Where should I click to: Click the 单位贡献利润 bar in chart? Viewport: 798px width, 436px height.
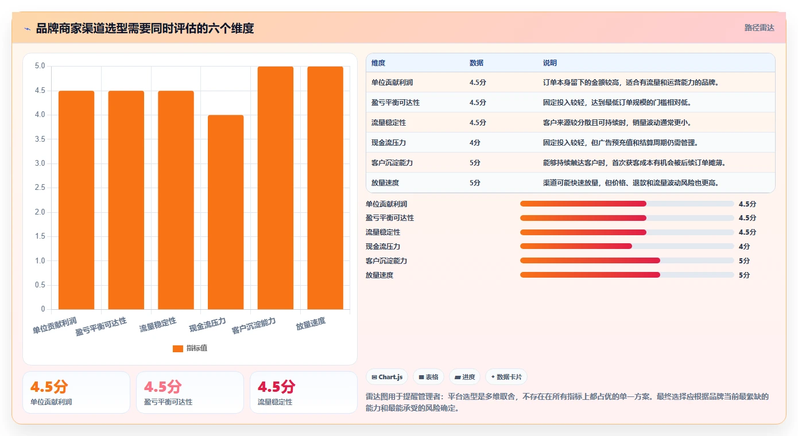[76, 200]
